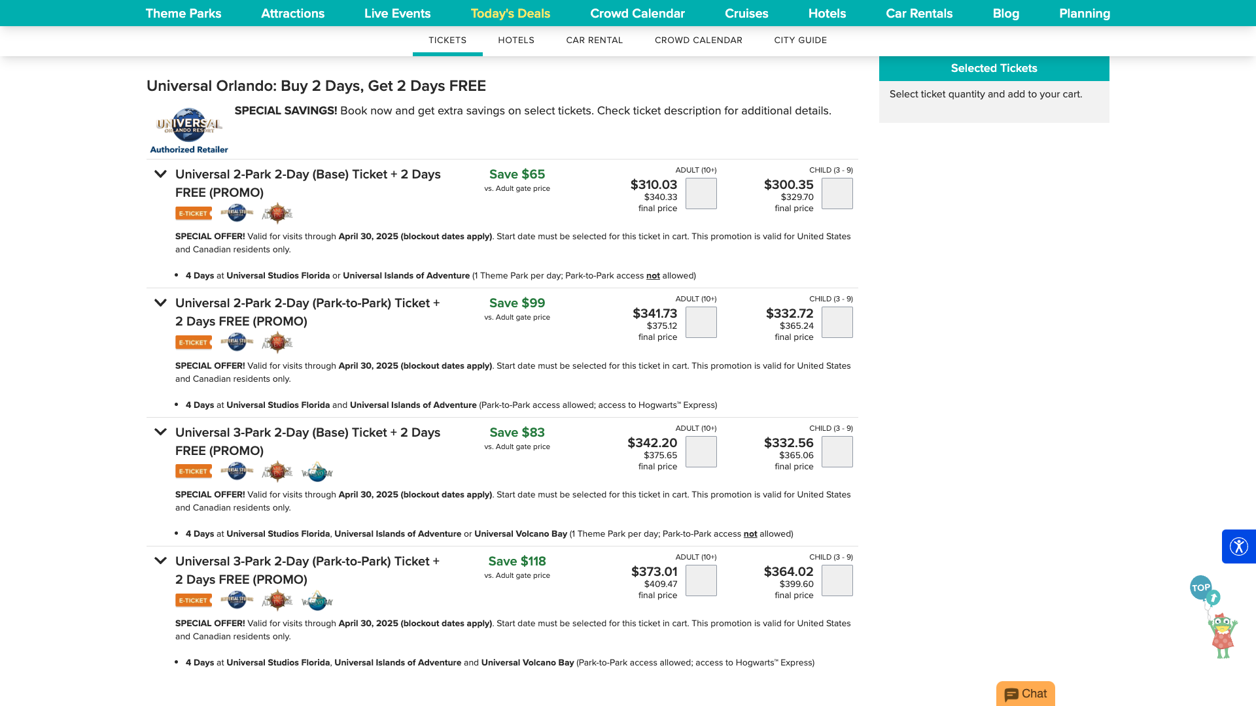Collapse the 2-Park 2-Day Park-to-Park ticket details

pyautogui.click(x=160, y=303)
